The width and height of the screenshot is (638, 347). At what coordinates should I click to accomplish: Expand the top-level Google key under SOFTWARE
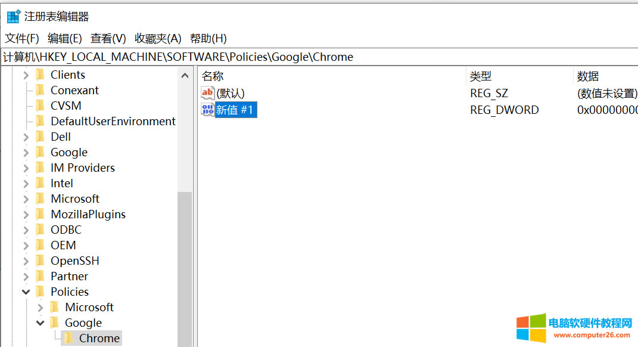point(26,153)
